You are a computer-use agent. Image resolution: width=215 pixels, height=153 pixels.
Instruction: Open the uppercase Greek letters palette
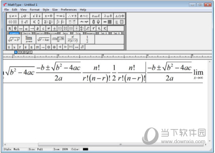(x=120, y=16)
